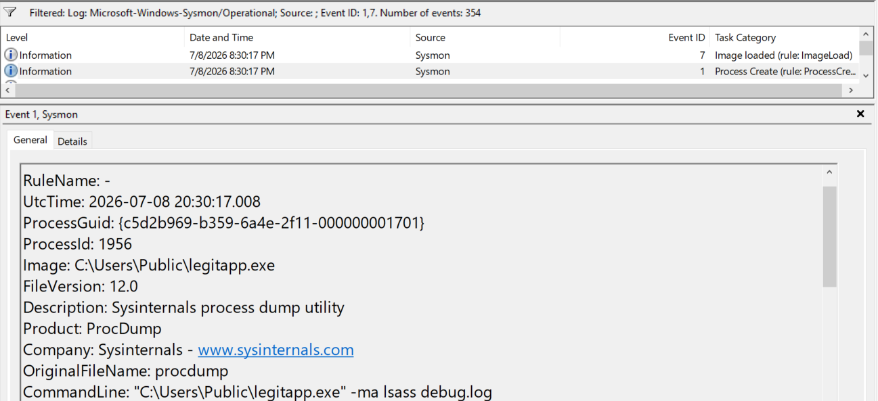Close the Event 1 Sysmon preview pane
Viewport: 878px width, 401px height.
click(x=860, y=114)
